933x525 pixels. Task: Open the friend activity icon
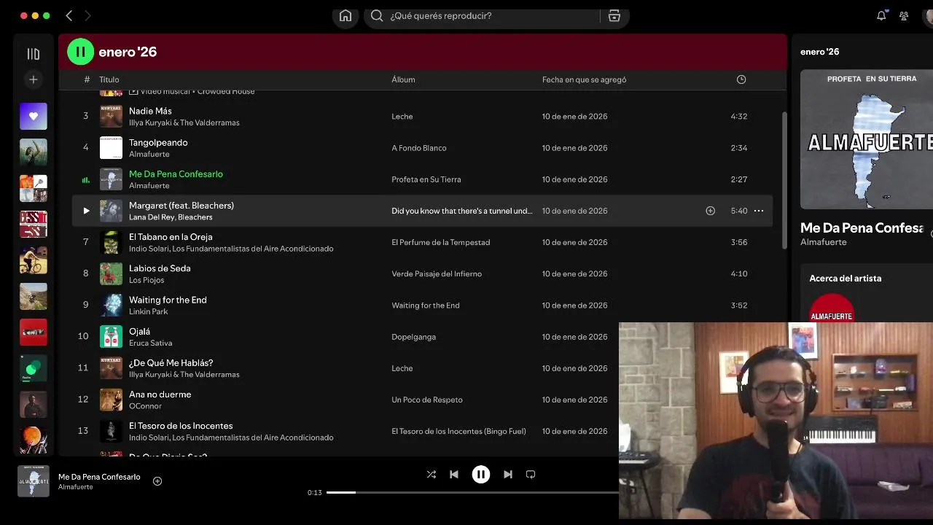coord(904,16)
